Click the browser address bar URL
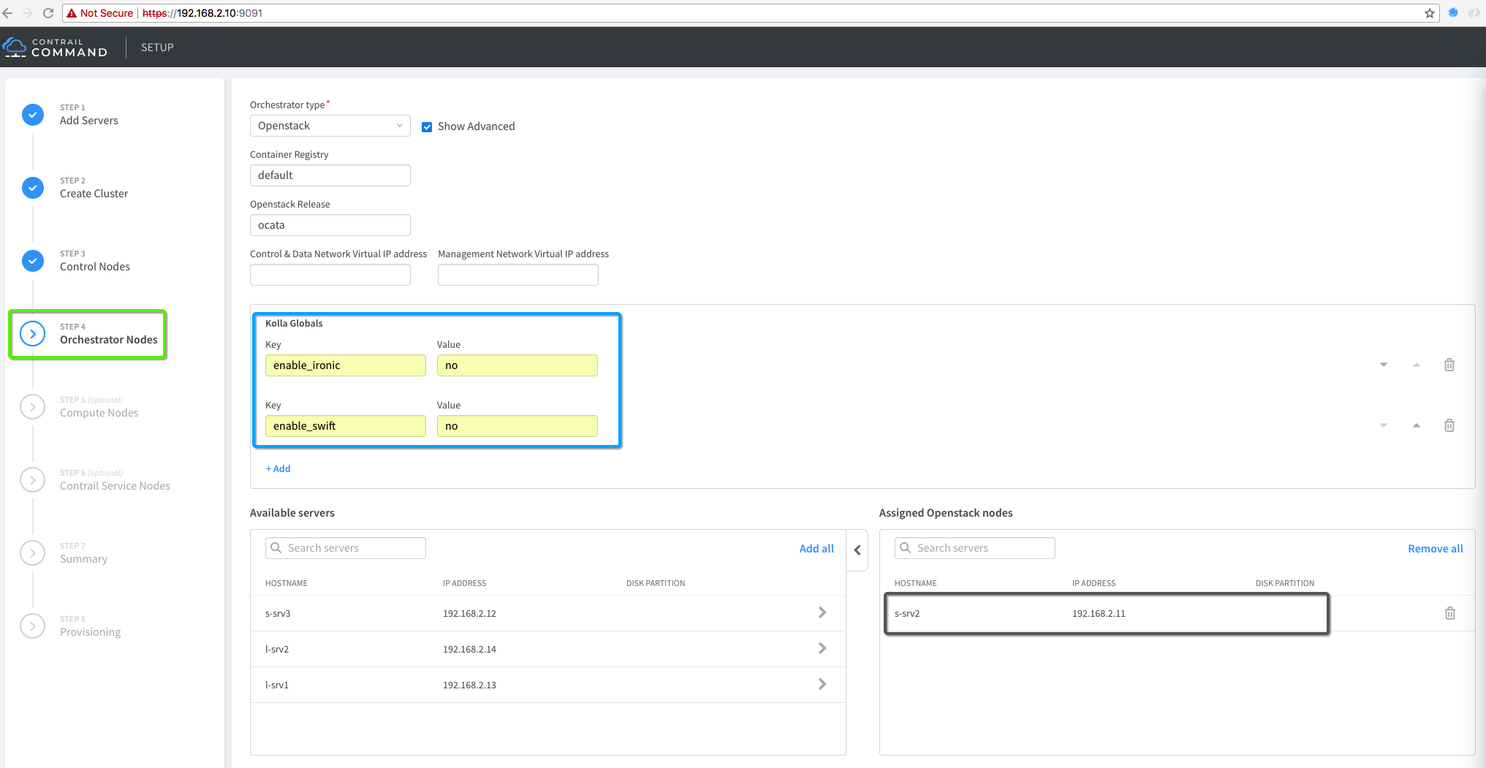 202,13
